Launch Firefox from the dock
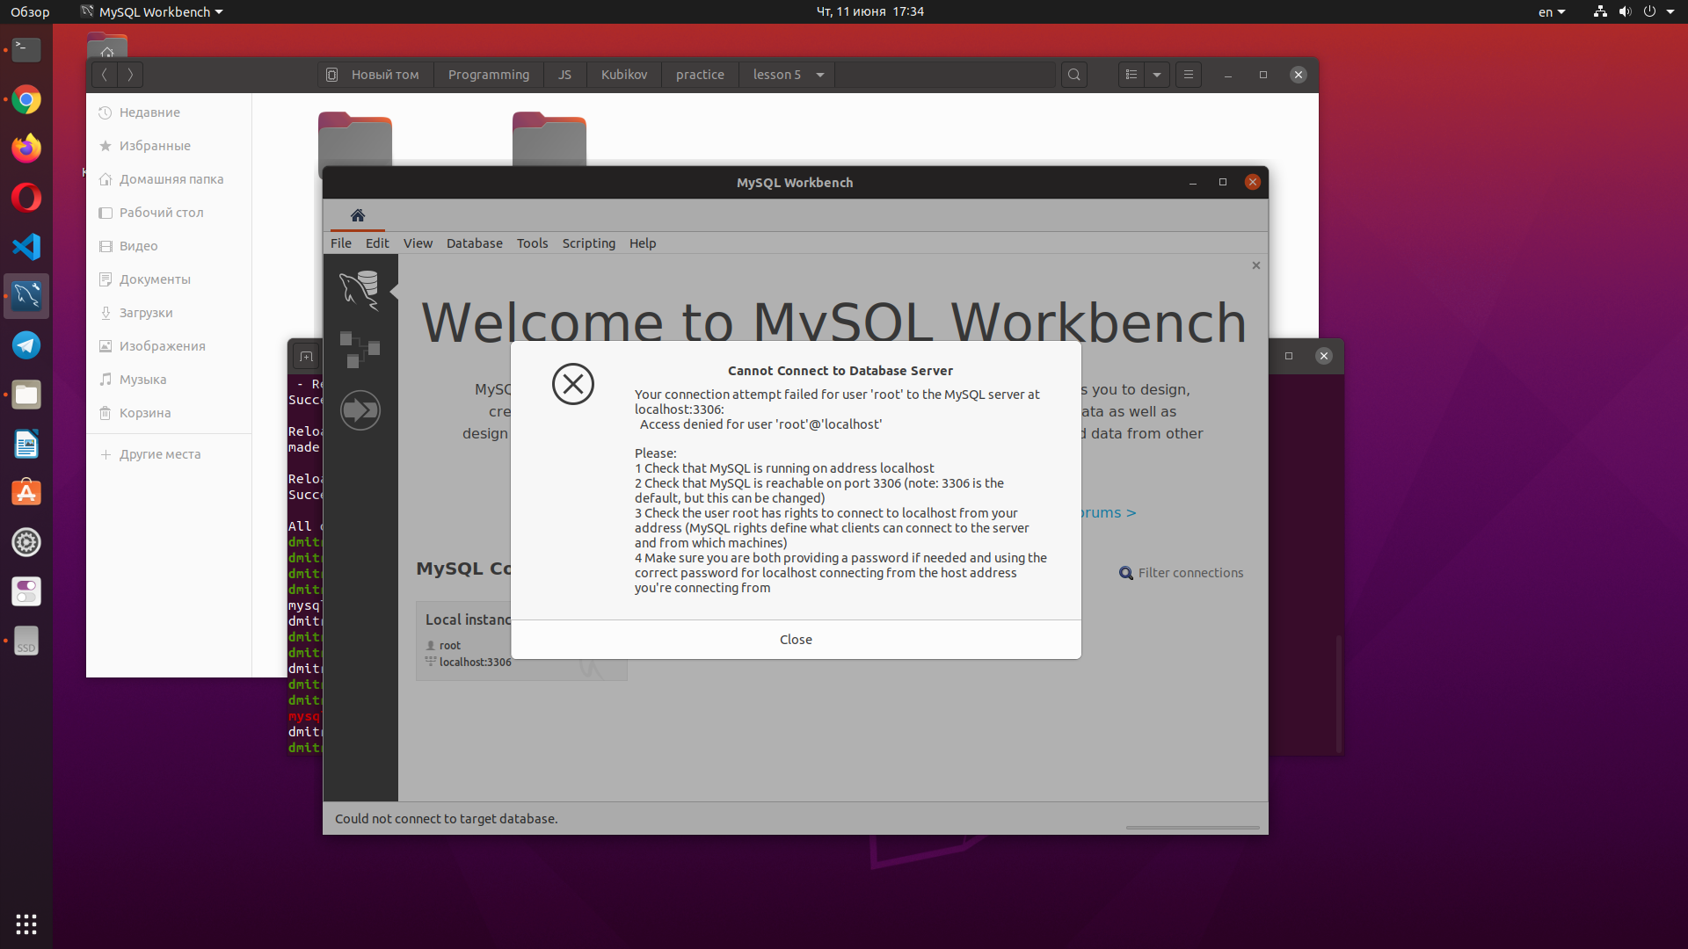The width and height of the screenshot is (1688, 949). [26, 149]
